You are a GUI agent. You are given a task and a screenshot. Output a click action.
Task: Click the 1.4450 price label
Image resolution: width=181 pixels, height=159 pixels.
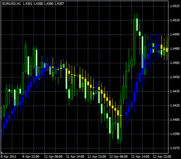pyautogui.click(x=175, y=77)
